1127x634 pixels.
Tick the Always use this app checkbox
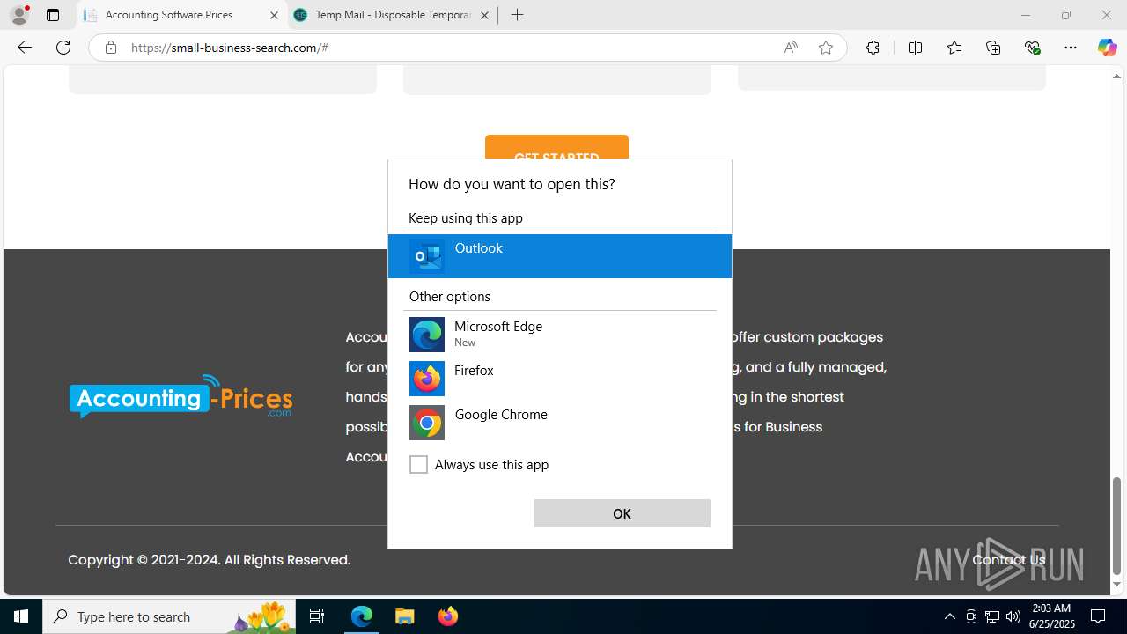pyautogui.click(x=419, y=465)
